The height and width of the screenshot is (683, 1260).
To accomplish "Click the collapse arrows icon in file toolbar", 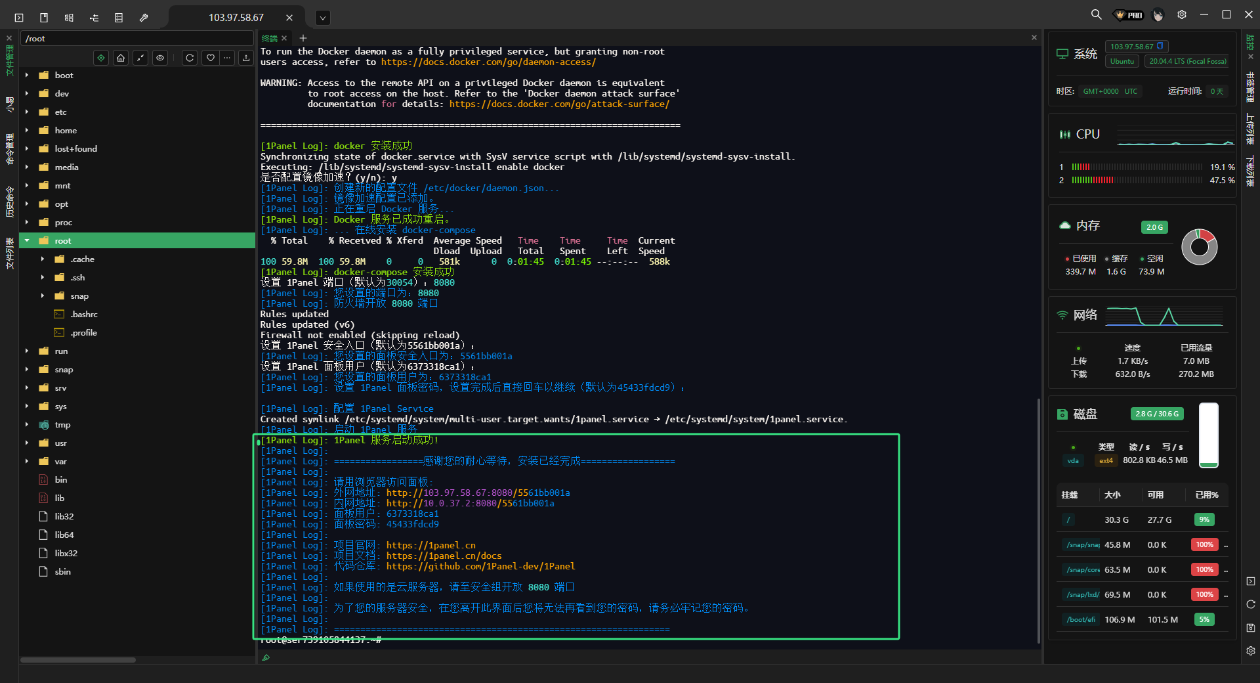I will [x=140, y=58].
